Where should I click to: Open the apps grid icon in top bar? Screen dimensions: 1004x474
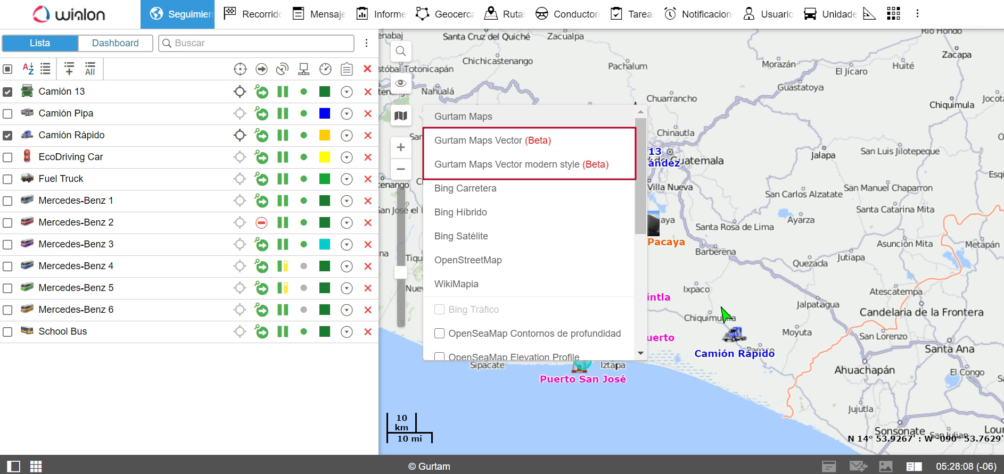893,14
